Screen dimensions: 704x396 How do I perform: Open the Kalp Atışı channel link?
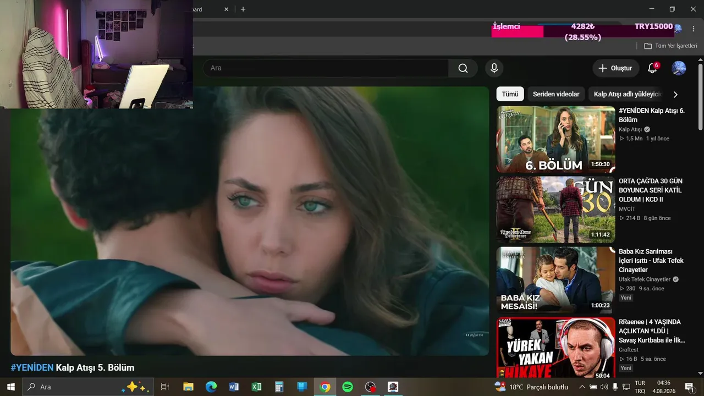point(630,129)
